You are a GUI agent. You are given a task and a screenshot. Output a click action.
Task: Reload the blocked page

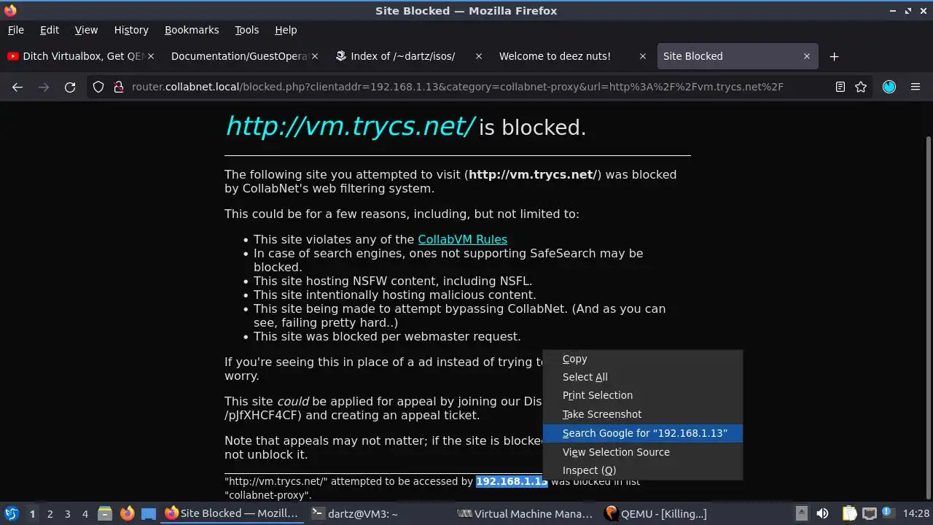pyautogui.click(x=70, y=87)
